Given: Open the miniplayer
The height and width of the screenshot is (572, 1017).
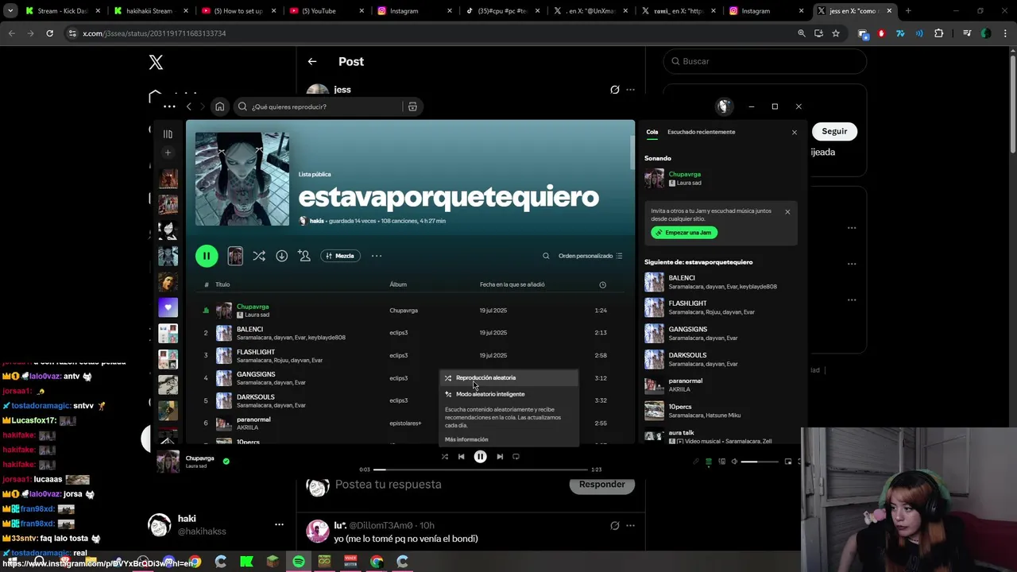Looking at the screenshot, I should 788,462.
